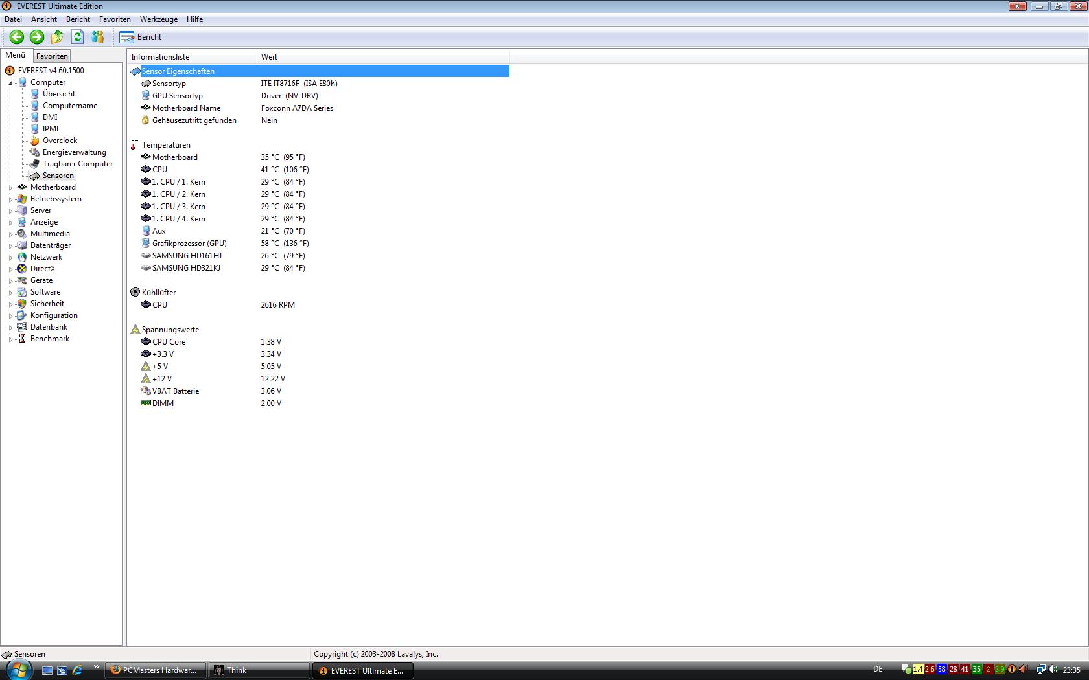Go back with the green left arrow
Screen dimensions: 1089x680
coord(16,37)
